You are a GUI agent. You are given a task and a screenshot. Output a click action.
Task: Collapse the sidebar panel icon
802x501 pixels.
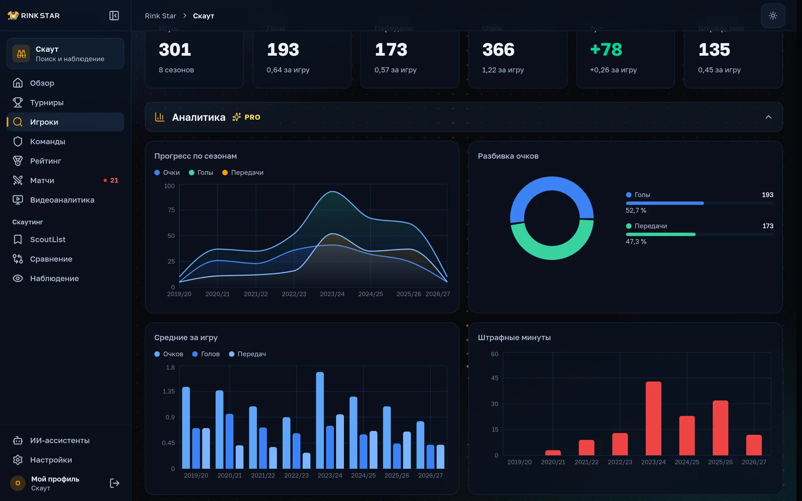(114, 16)
